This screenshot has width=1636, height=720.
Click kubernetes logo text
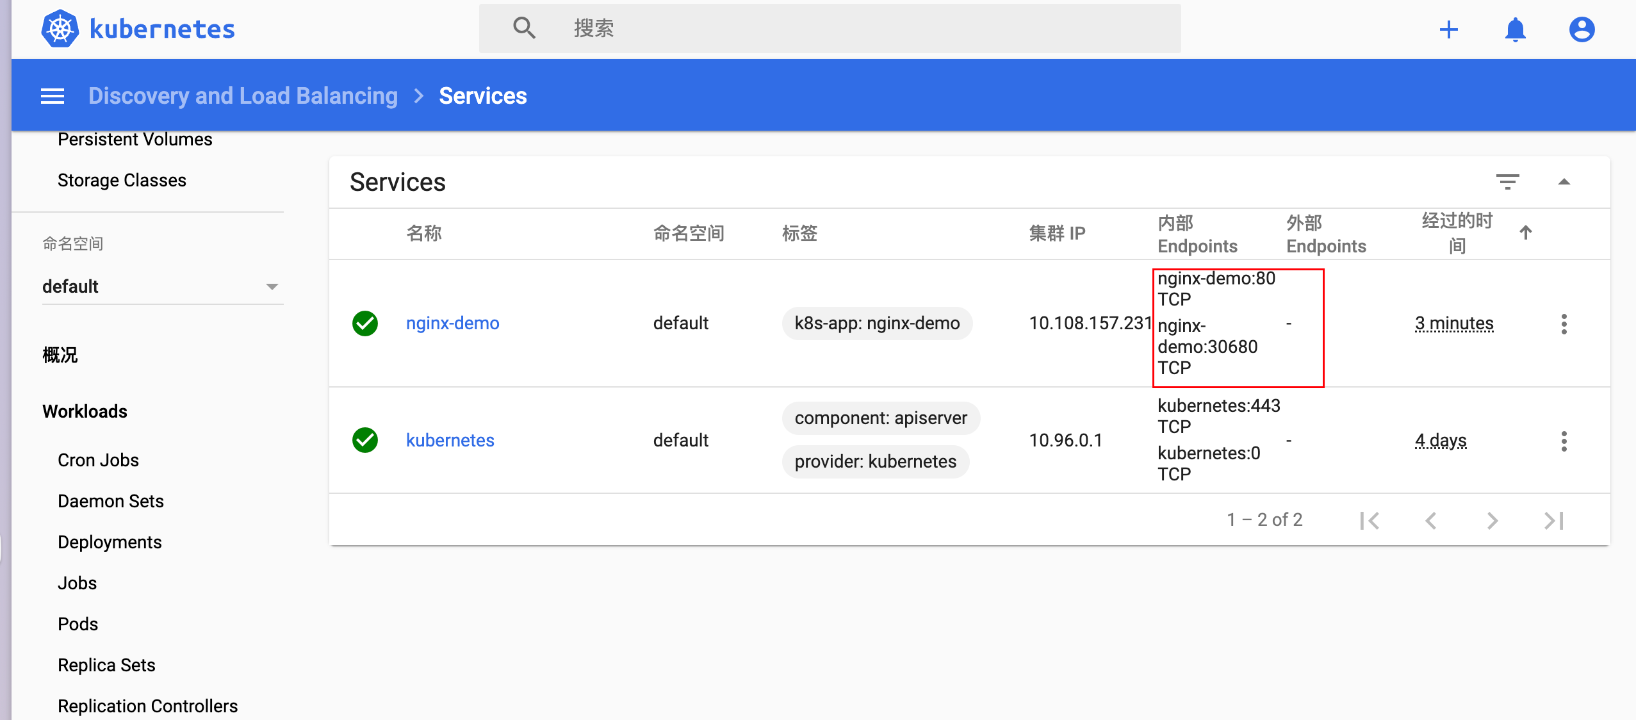click(x=163, y=29)
